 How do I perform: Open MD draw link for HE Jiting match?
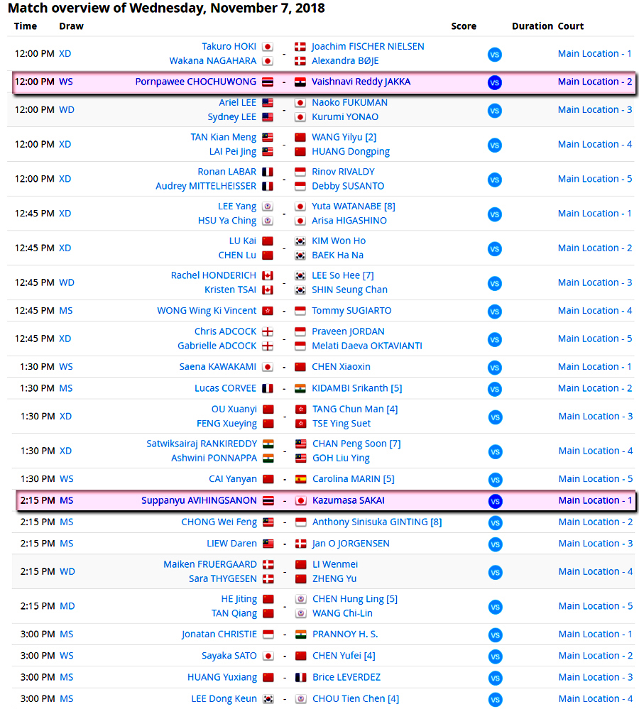(x=66, y=606)
